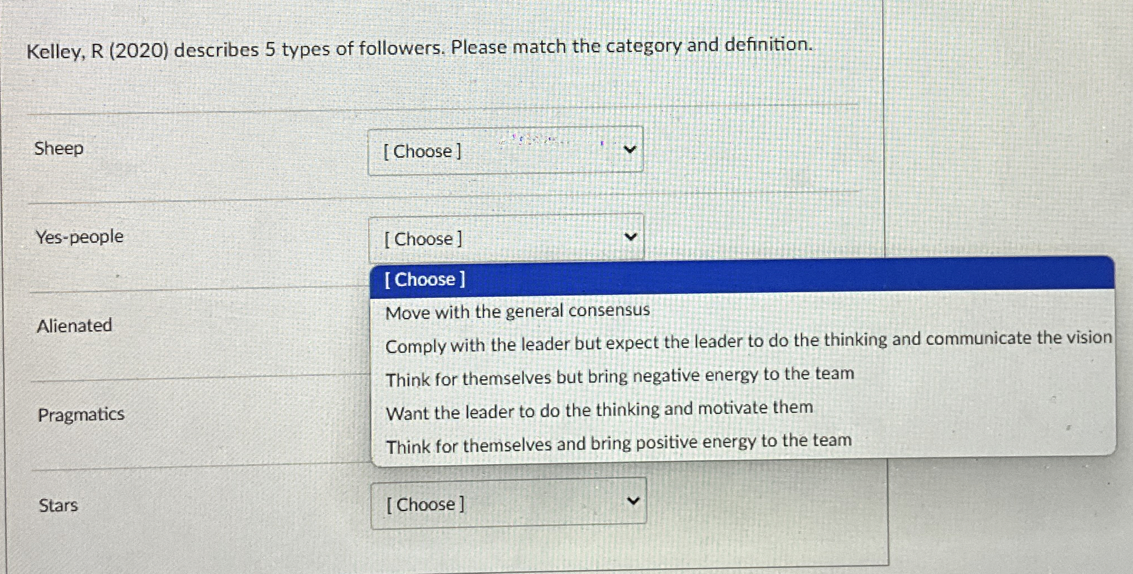Click the chevron on the Sheep dropdown

point(630,149)
